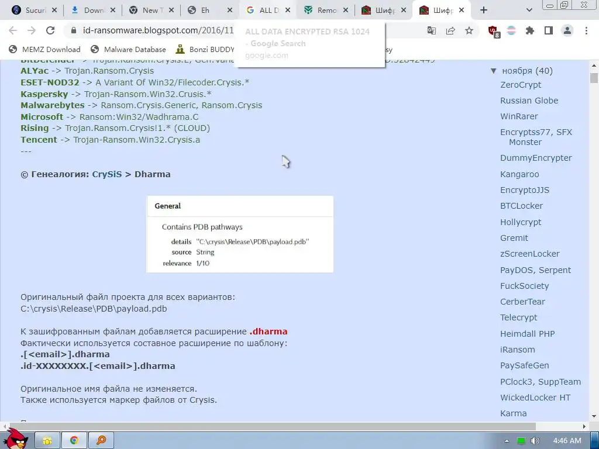Open the uBlock extension icon
The width and height of the screenshot is (599, 449).
[494, 32]
